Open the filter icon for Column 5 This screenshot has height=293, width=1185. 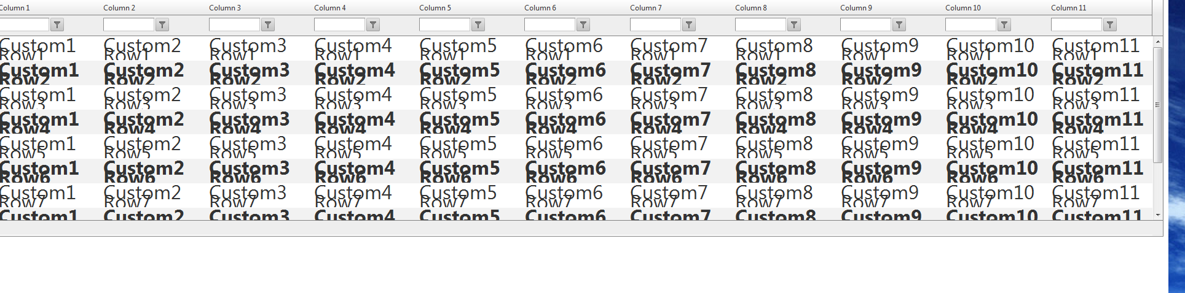coord(478,25)
